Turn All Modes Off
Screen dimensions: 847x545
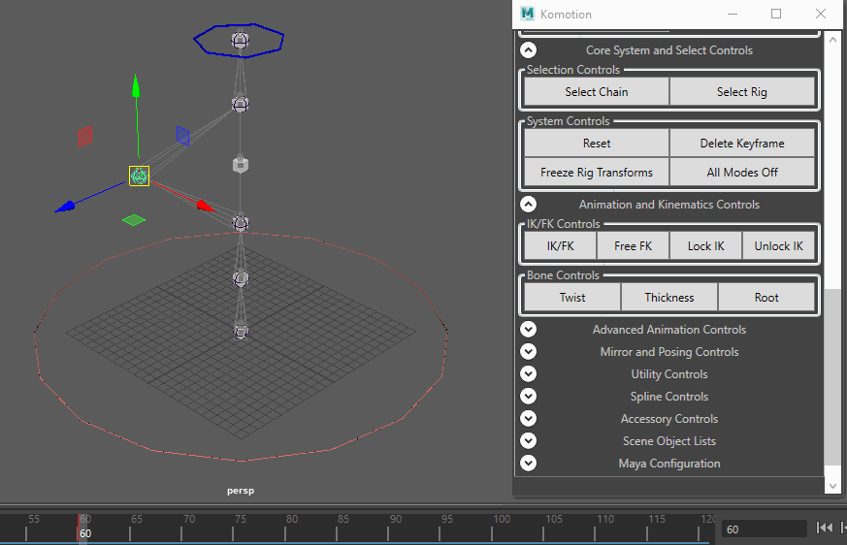(741, 173)
